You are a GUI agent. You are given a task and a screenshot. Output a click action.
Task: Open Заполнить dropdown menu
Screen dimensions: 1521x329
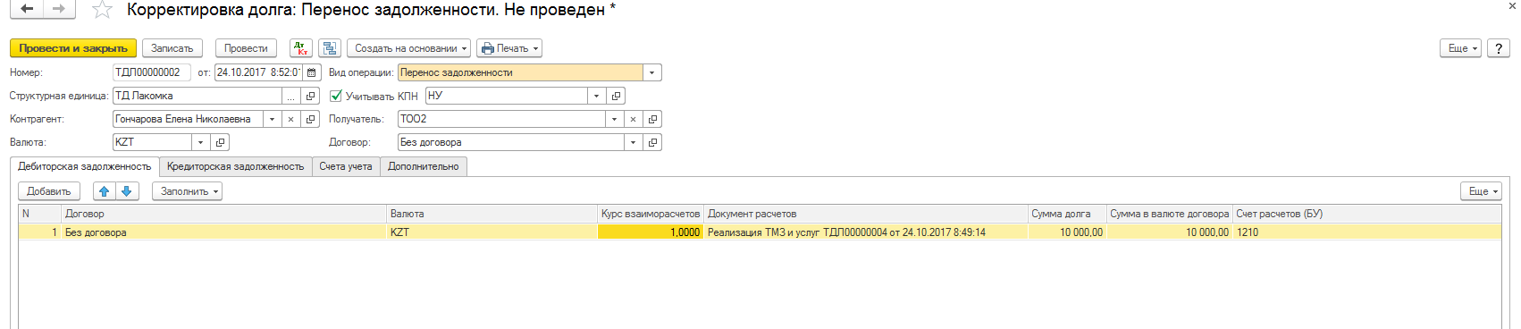point(188,191)
